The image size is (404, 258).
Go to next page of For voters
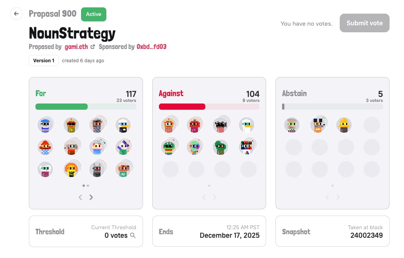click(91, 197)
